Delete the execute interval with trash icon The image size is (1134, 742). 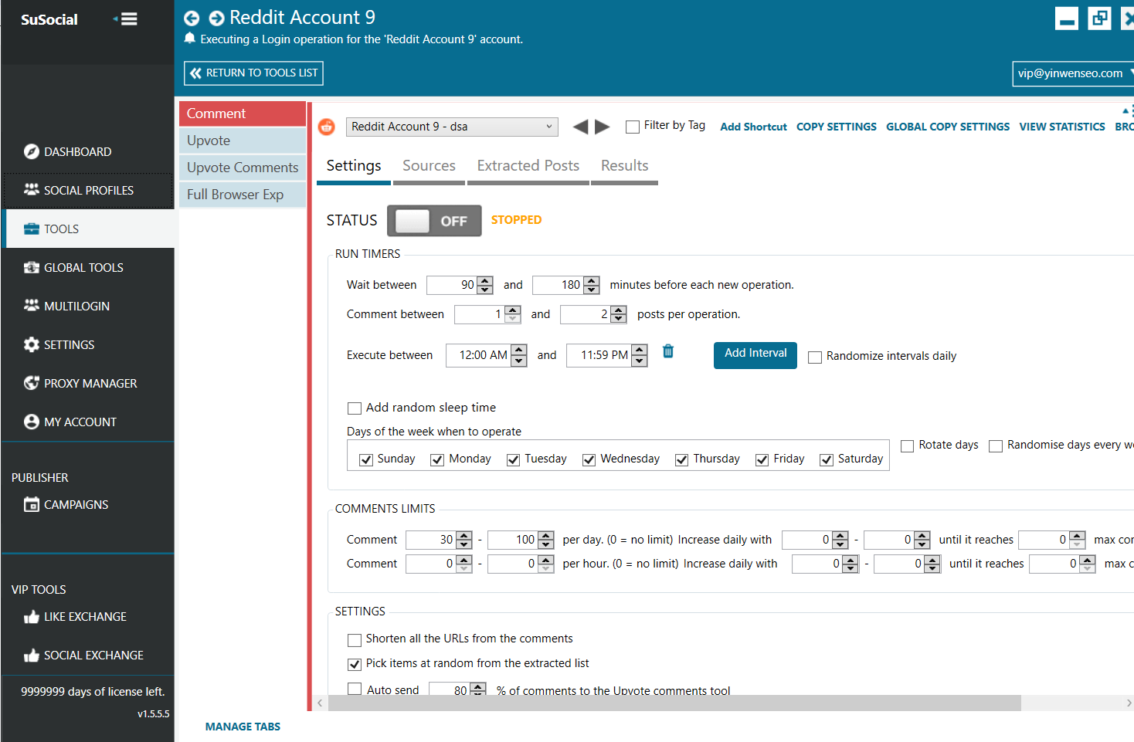668,351
